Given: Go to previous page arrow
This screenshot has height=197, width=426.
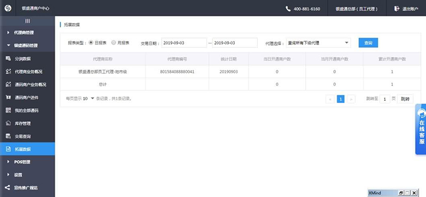Looking at the screenshot, I should 330,99.
